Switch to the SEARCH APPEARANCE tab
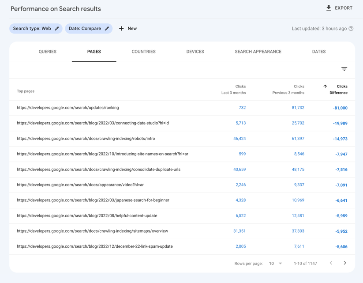The height and width of the screenshot is (283, 363). point(258,51)
